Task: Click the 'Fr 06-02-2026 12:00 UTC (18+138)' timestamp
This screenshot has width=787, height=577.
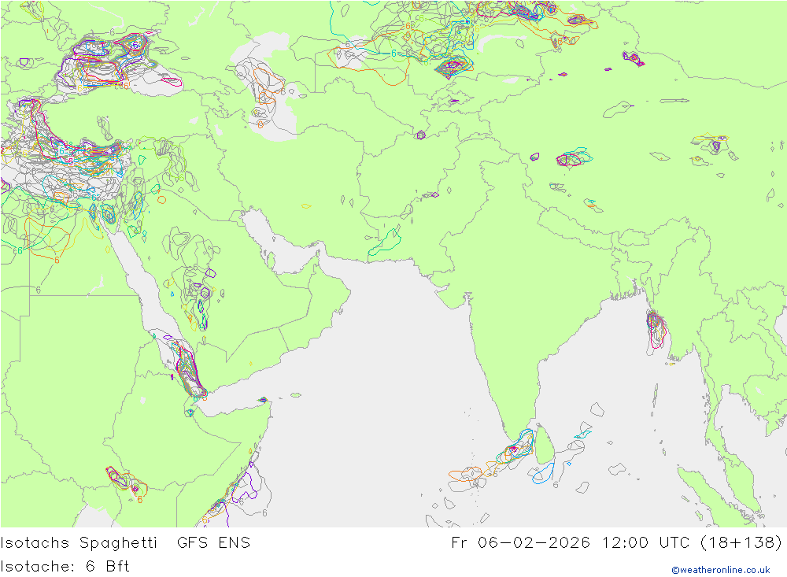Action: [617, 543]
